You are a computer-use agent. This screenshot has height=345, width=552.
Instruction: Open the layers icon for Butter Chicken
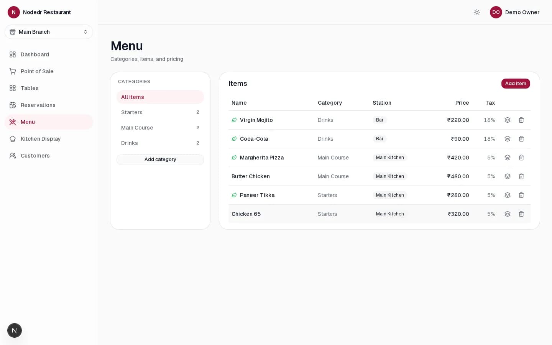508,176
